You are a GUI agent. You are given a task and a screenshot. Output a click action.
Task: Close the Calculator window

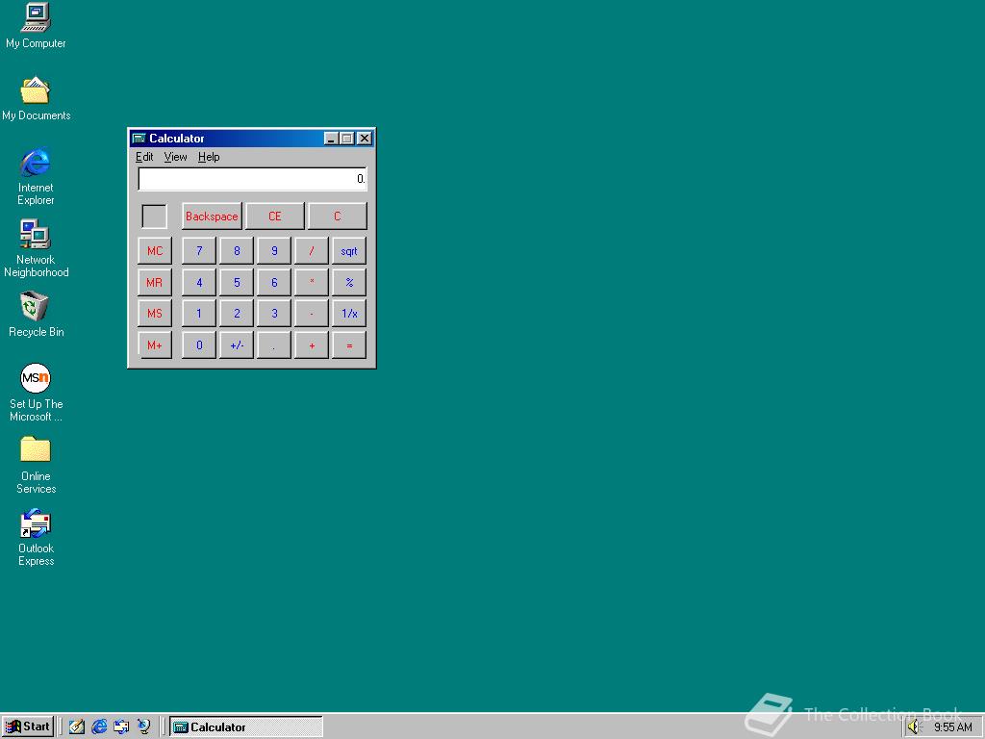(x=365, y=139)
